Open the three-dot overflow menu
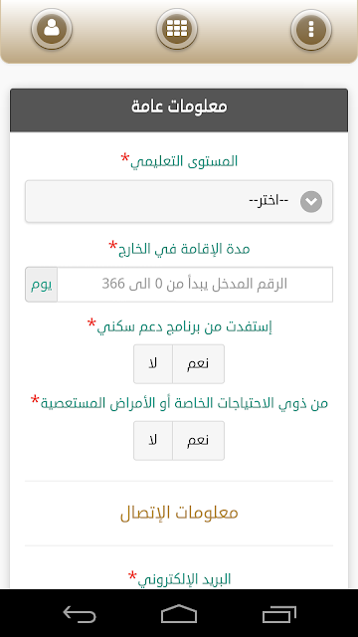Image resolution: width=358 pixels, height=637 pixels. (x=311, y=29)
